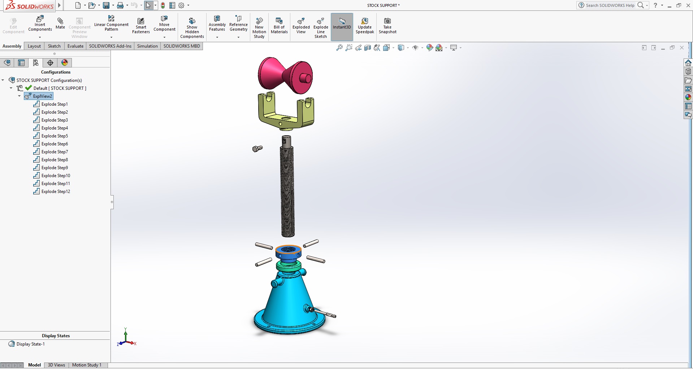Open the Reference Geometry dropdown arrow
The height and width of the screenshot is (369, 693).
(238, 37)
